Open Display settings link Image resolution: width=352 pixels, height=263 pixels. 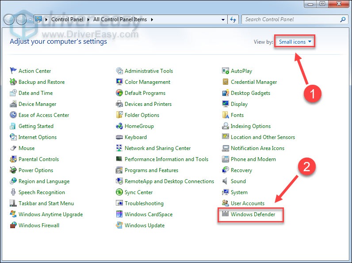(239, 104)
